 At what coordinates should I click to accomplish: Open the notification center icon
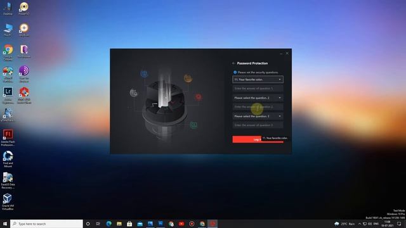(x=399, y=224)
